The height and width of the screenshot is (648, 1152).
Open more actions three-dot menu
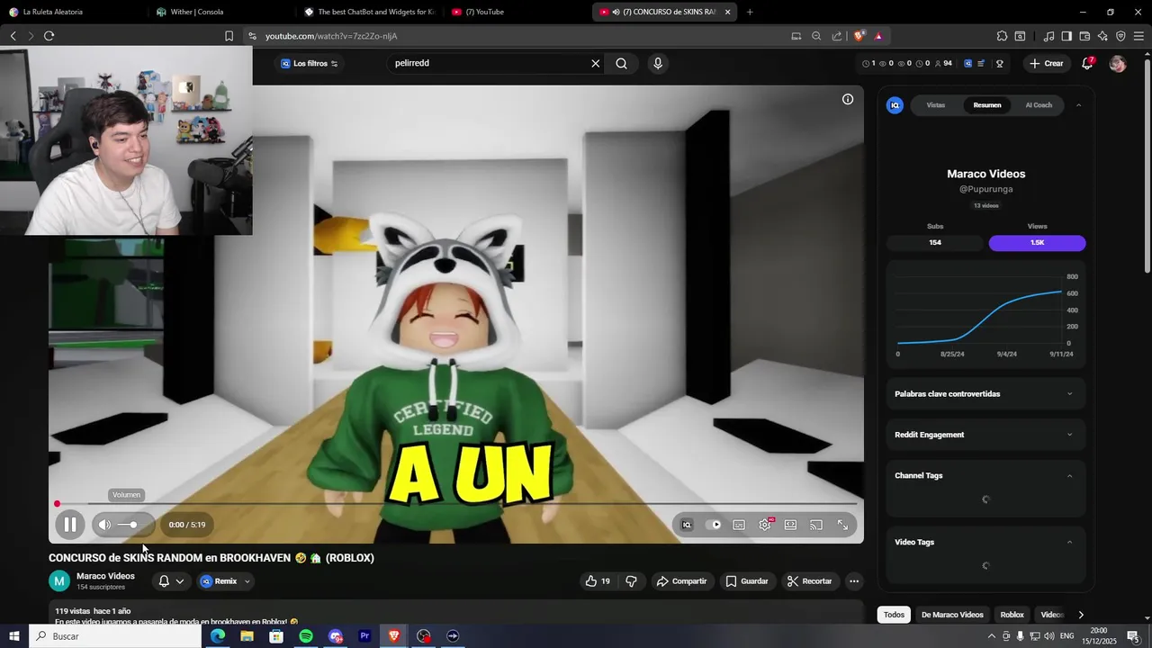[x=854, y=581]
